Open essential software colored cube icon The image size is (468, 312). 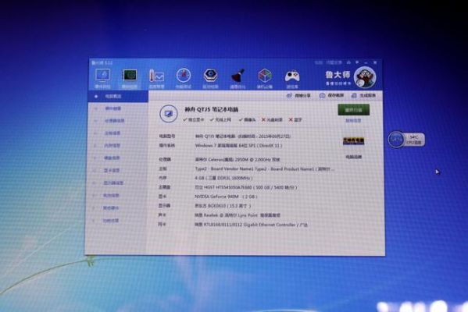[x=265, y=76]
